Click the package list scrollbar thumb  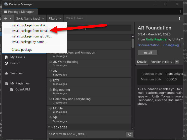coord(133,43)
